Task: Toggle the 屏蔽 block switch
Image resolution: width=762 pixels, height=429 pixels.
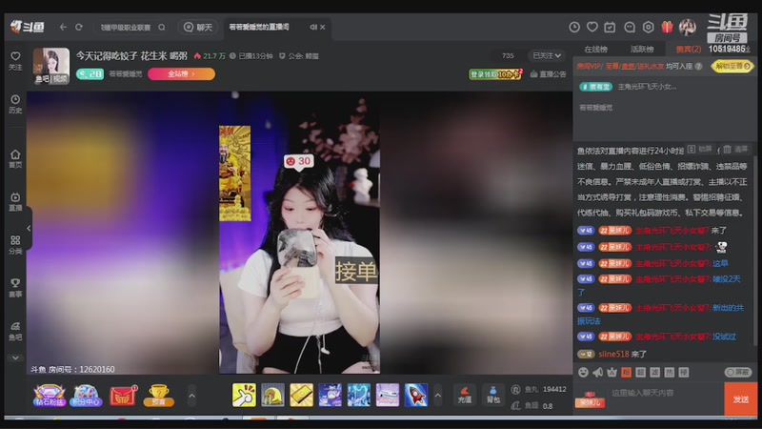Action: [x=738, y=372]
